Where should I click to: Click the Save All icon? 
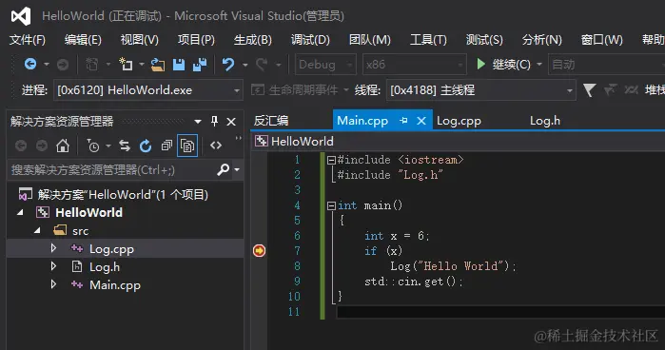tap(200, 65)
